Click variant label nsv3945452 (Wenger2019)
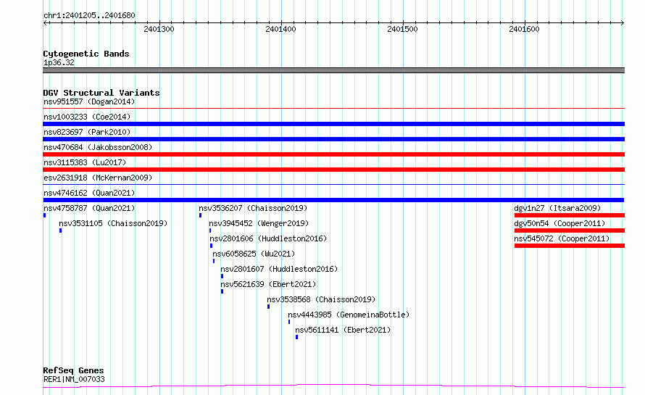Screen dimensions: 645x395 259,223
